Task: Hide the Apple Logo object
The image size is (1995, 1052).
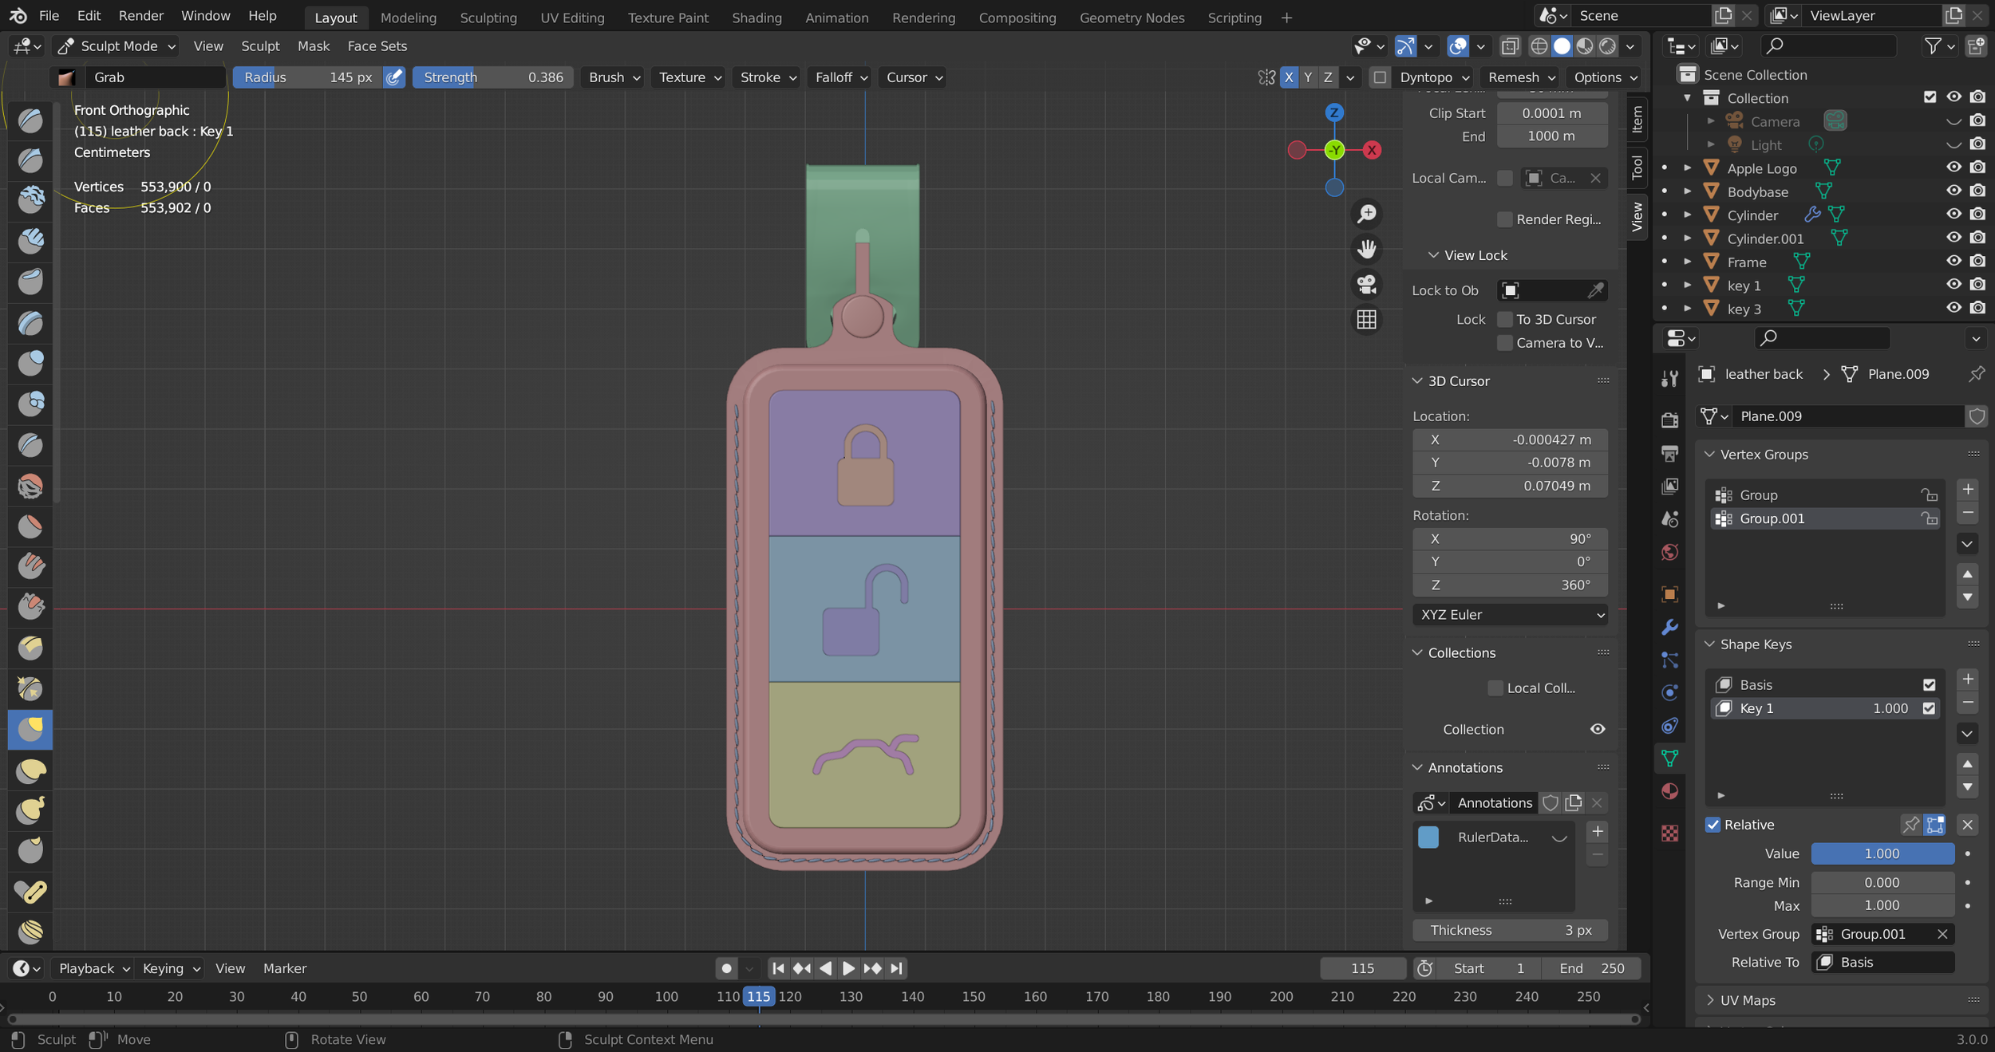Action: pyautogui.click(x=1953, y=167)
